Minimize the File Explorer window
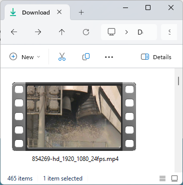Screen dimensions: 183x185 click(x=125, y=8)
